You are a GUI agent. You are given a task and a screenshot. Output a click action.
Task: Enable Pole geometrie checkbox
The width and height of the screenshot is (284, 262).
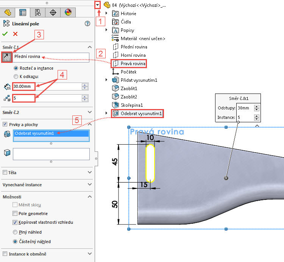(15, 214)
